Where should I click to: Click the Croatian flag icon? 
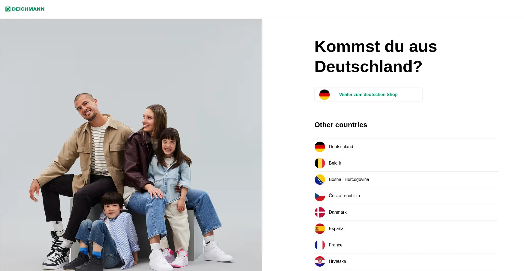click(320, 261)
